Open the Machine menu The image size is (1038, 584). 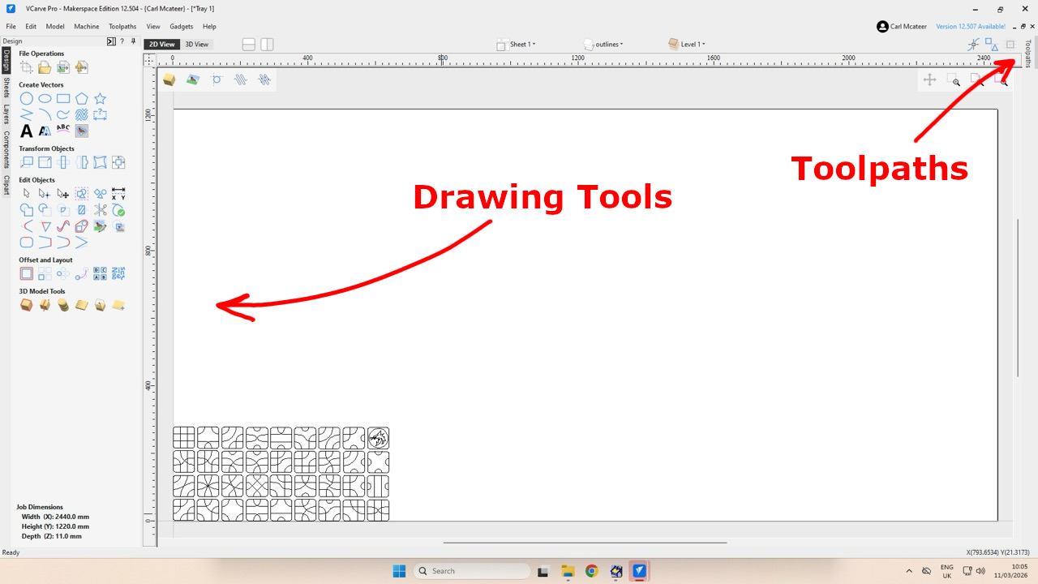click(x=87, y=27)
